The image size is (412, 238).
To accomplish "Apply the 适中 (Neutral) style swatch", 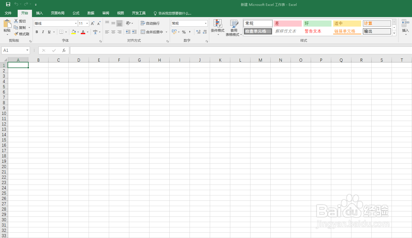I will click(347, 24).
